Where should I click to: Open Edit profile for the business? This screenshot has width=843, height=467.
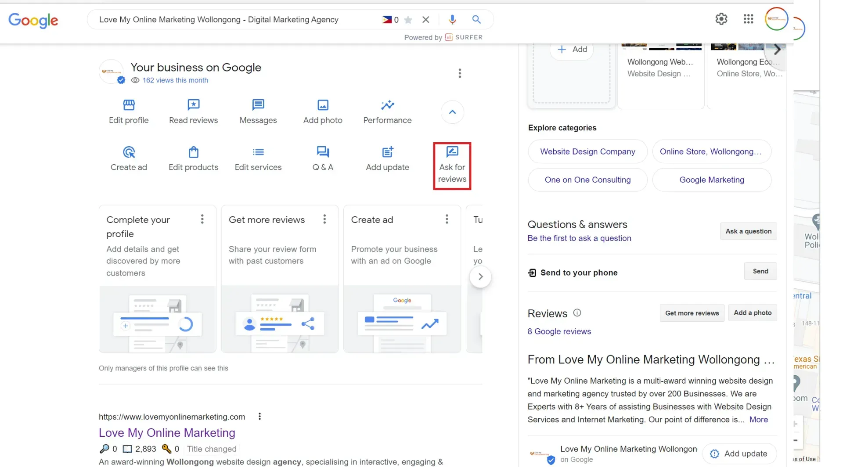[x=129, y=111]
